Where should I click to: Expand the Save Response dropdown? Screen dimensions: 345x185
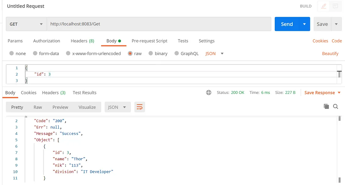[x=339, y=93]
